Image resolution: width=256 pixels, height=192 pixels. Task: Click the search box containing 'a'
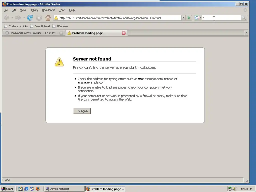221,18
